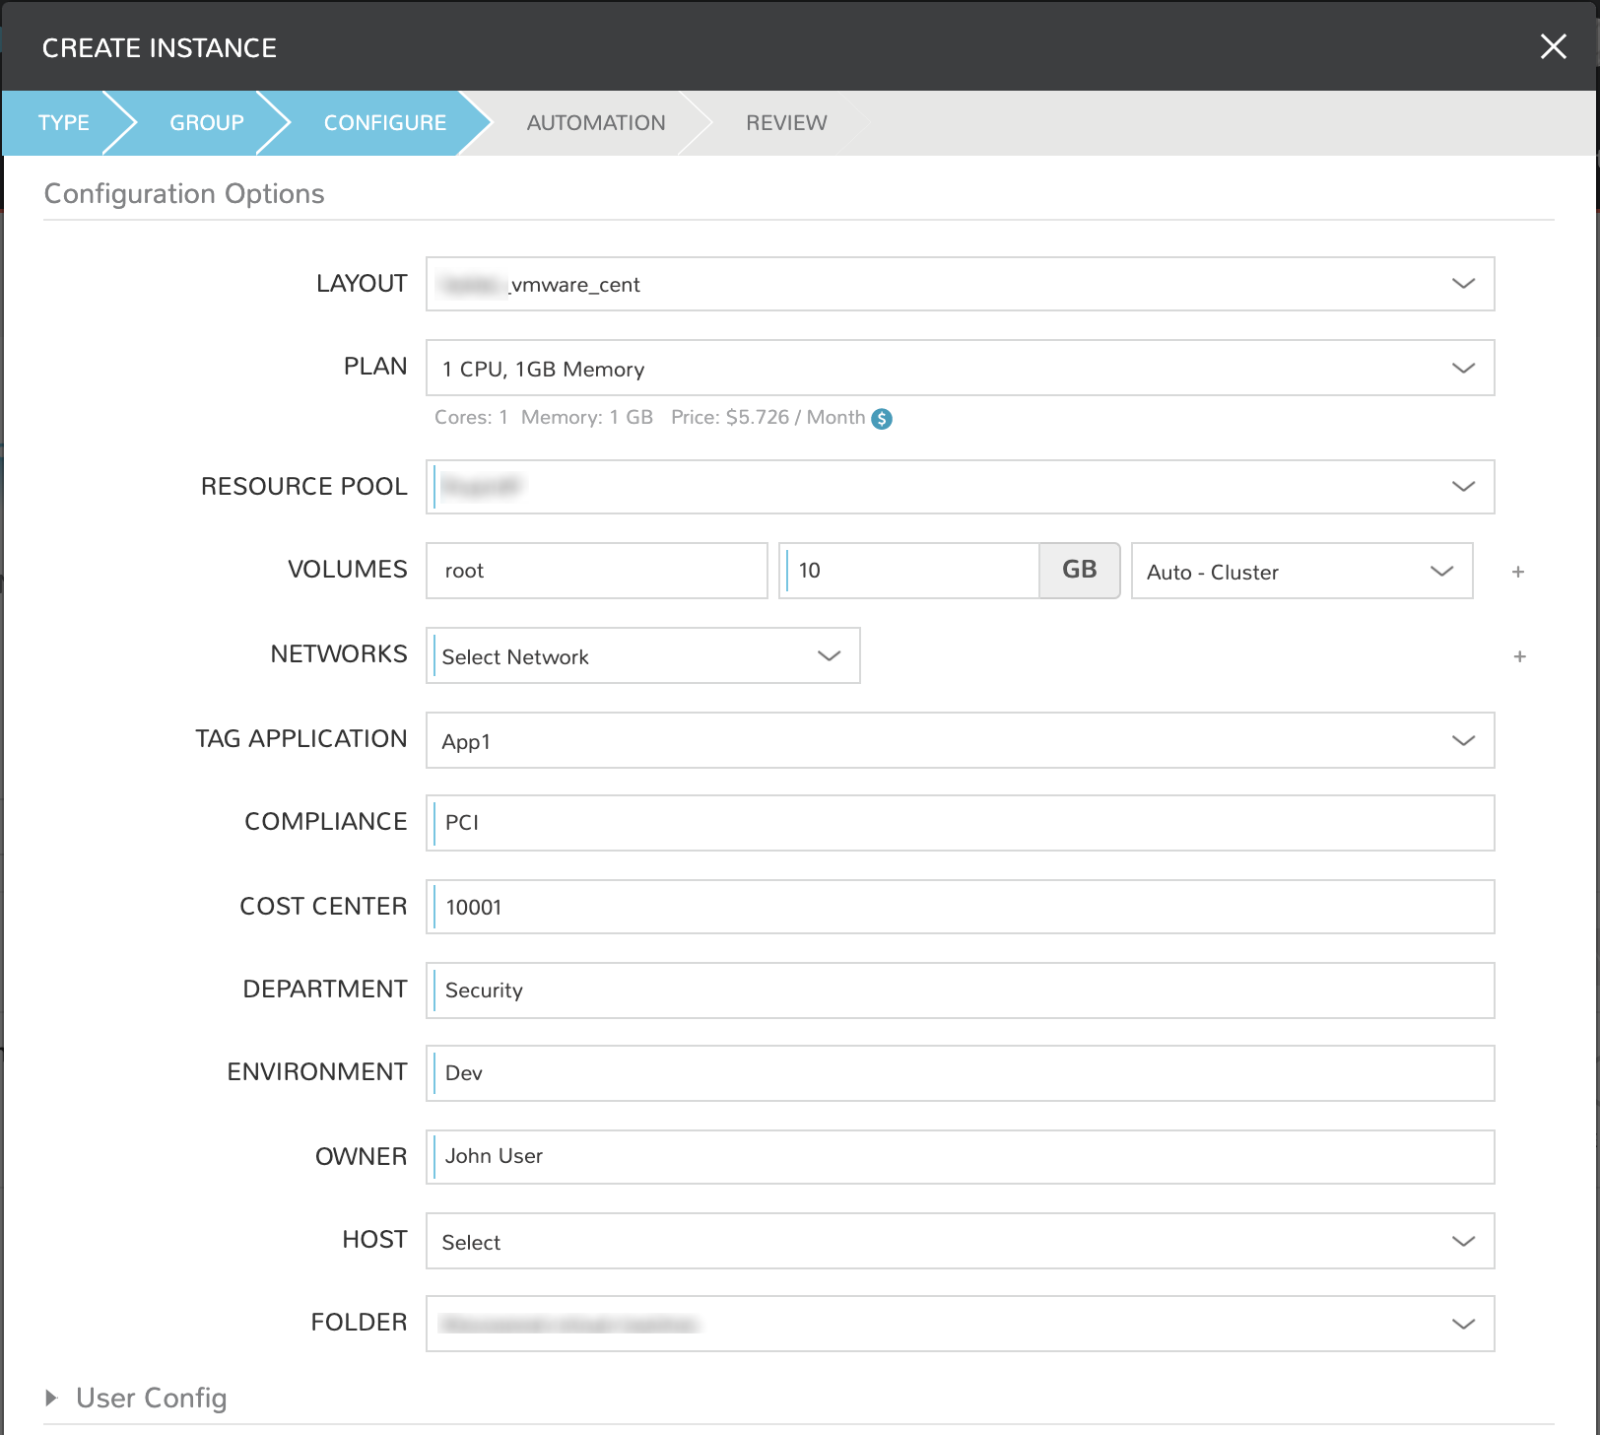Go to the Type step tab
1600x1435 pixels.
(x=63, y=123)
